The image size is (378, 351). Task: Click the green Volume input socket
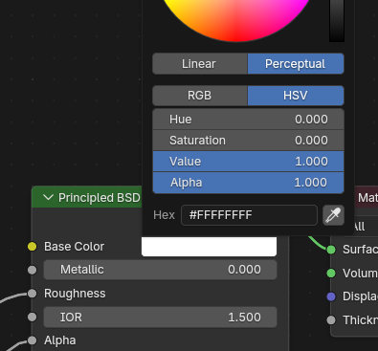[331, 274]
